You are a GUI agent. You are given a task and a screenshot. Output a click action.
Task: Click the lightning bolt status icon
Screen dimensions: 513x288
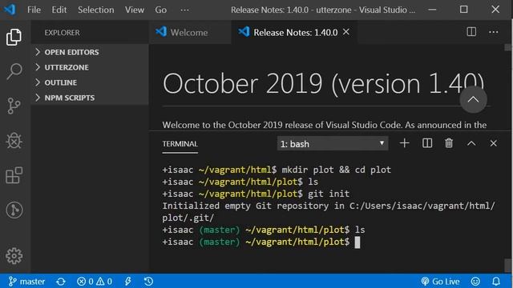coord(128,281)
